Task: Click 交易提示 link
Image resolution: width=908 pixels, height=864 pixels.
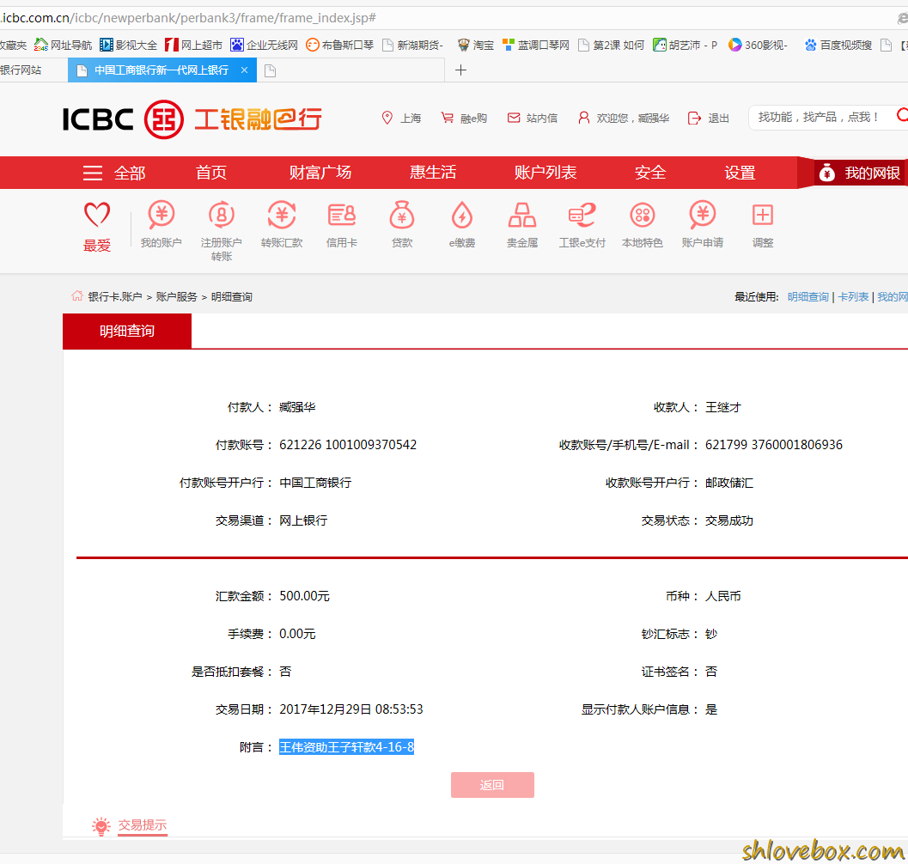Action: pyautogui.click(x=143, y=825)
